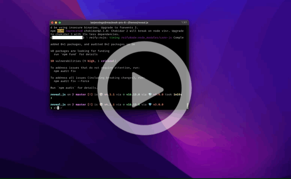Click the line 'added 841 packages'
291x179 pixels.
pyautogui.click(x=93, y=44)
